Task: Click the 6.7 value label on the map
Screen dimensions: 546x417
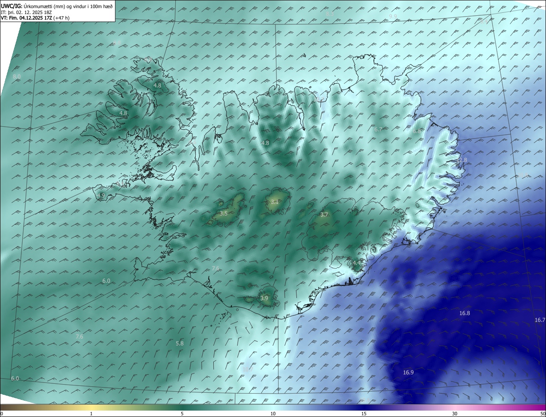Action: (378, 129)
